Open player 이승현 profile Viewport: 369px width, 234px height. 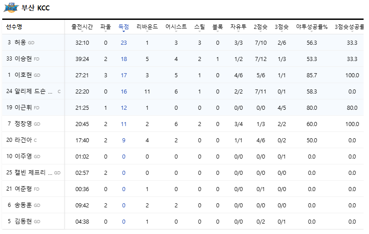click(23, 59)
